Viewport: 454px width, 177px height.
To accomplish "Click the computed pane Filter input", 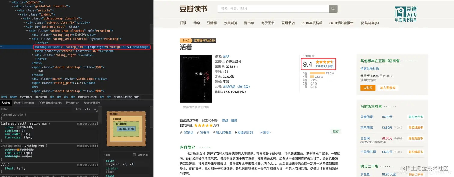I will click(x=117, y=155).
